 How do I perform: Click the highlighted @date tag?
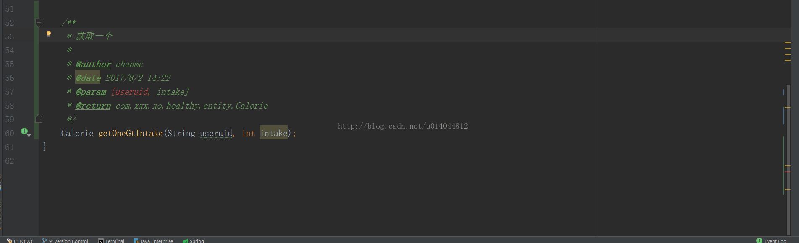tap(88, 78)
